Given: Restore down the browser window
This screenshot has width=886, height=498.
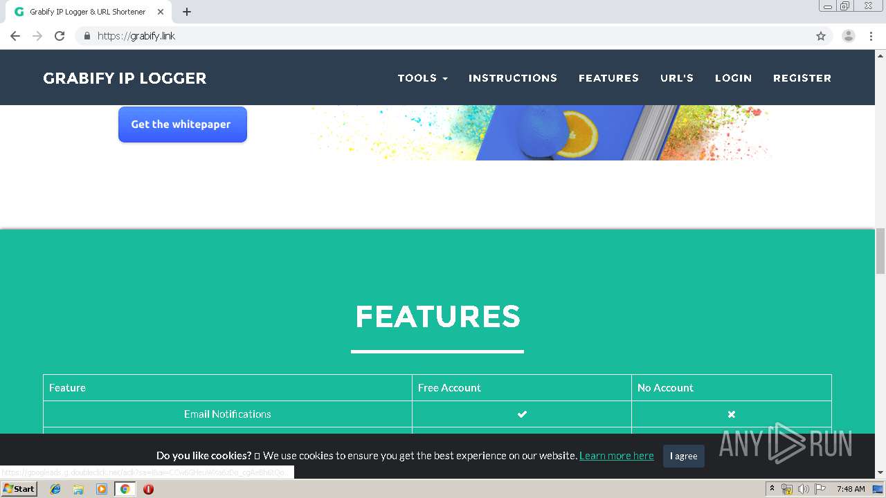Looking at the screenshot, I should [x=845, y=6].
